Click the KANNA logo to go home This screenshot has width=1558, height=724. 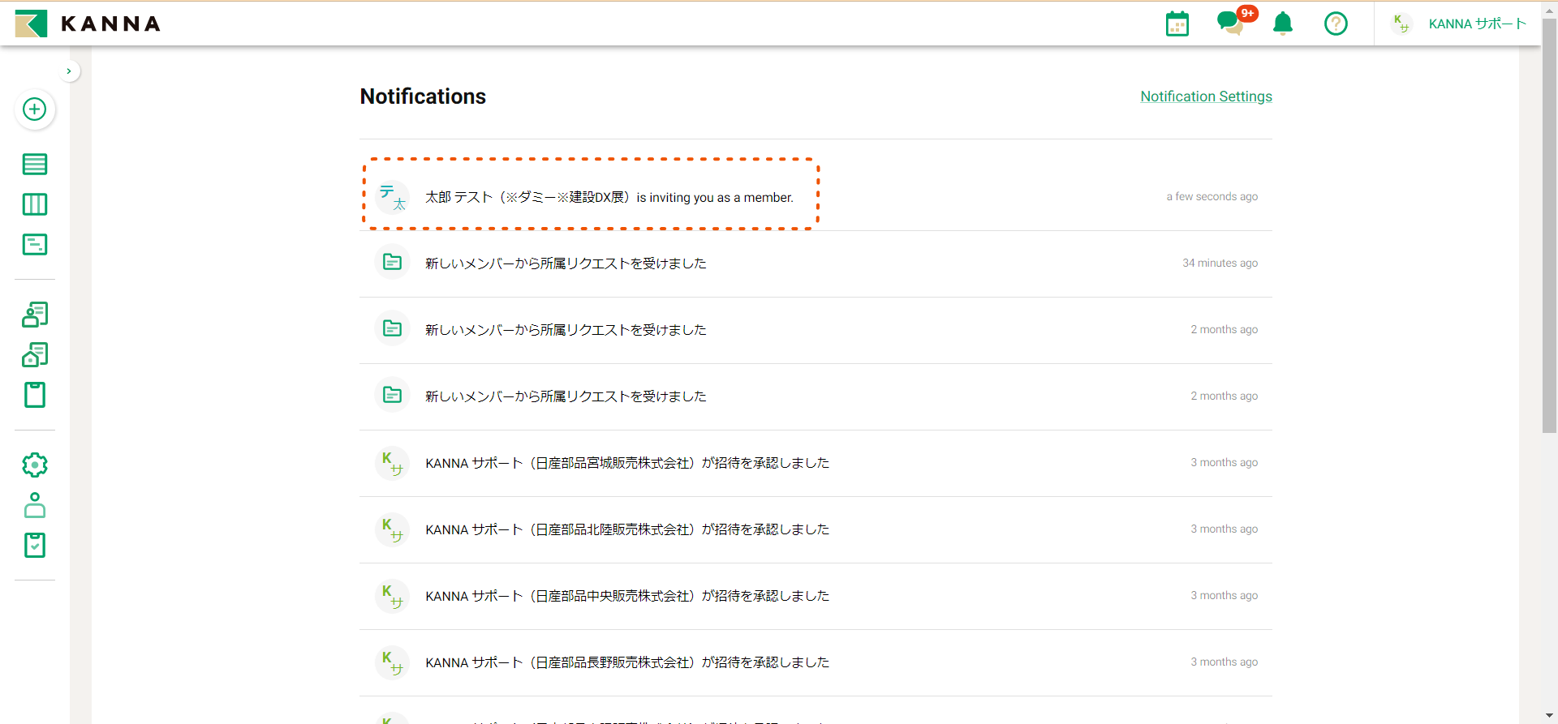coord(88,24)
